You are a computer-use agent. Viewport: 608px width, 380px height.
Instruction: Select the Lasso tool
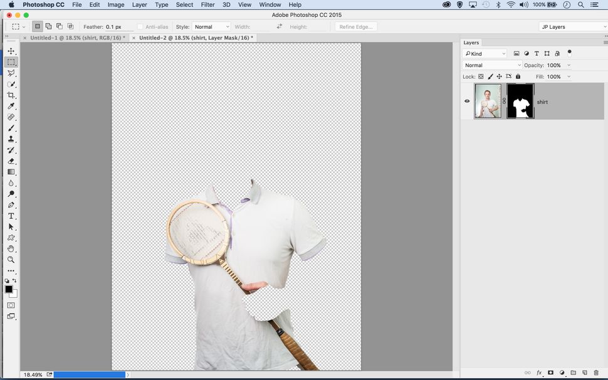pyautogui.click(x=11, y=72)
